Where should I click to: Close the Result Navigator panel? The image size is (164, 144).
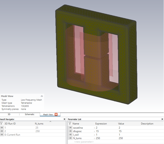pyautogui.click(x=64, y=119)
